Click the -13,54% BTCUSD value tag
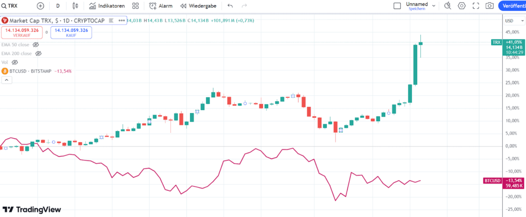The height and width of the screenshot is (217, 526). point(514,181)
